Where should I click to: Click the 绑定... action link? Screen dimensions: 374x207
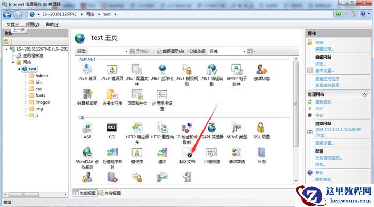coord(321,64)
